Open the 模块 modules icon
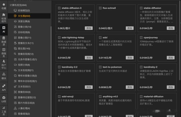 point(4,74)
